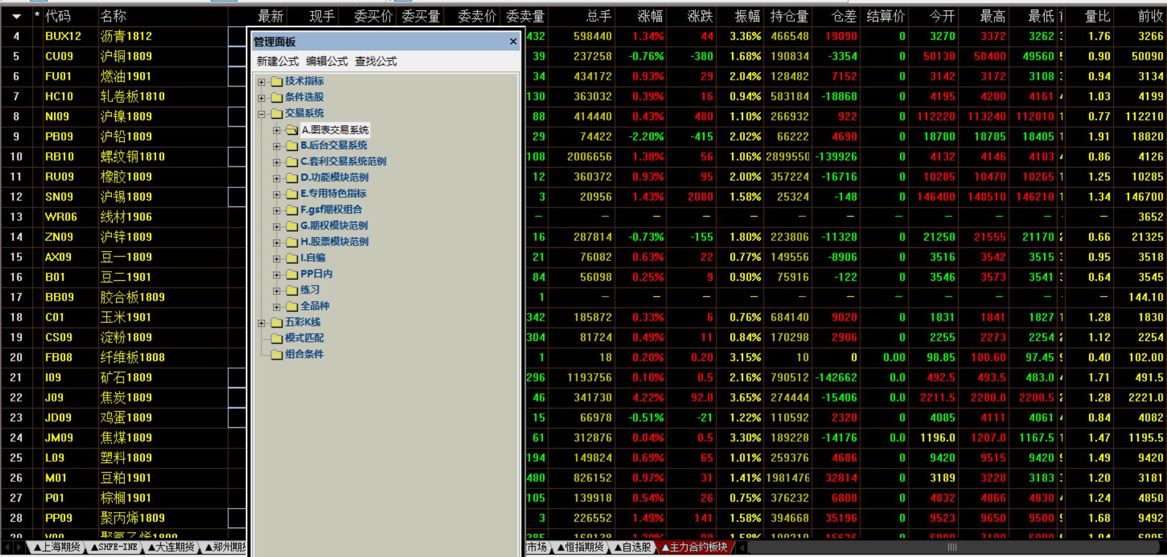Click the 练习 folder icon
The image size is (1167, 557).
(293, 290)
